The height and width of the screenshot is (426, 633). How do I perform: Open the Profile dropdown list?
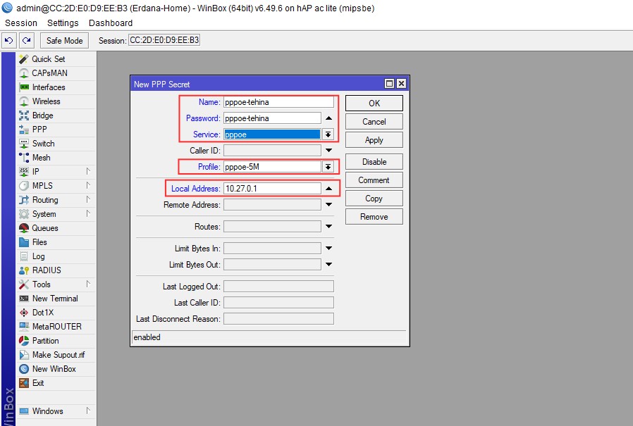(328, 167)
